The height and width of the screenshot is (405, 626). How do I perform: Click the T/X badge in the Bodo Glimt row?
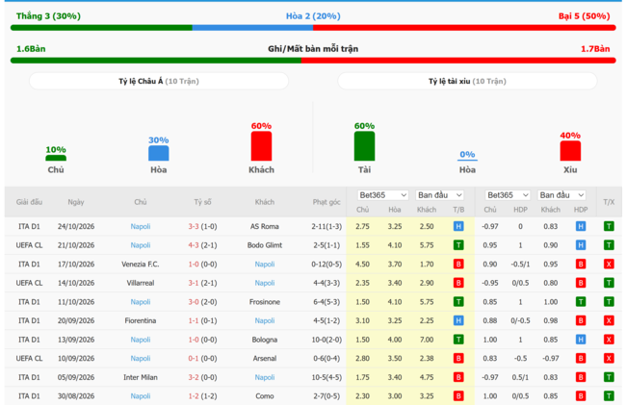pos(609,245)
